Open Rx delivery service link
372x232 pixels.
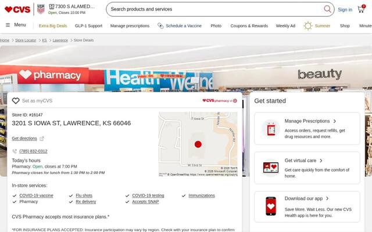(86, 202)
